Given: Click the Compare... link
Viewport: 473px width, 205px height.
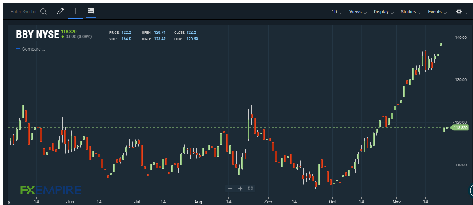Looking at the screenshot, I should pos(34,49).
